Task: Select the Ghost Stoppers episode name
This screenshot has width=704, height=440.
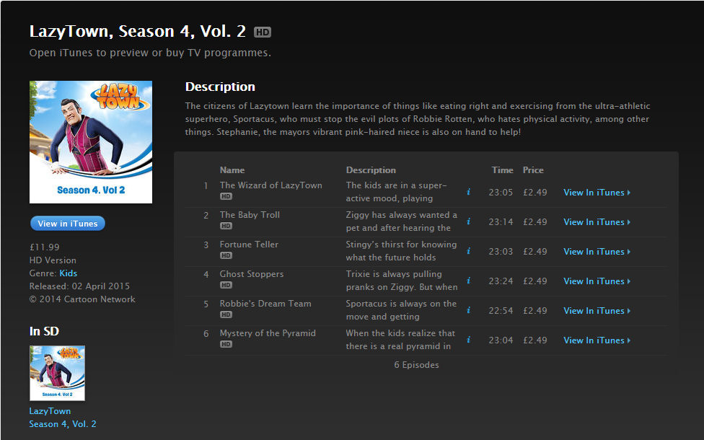Action: pos(252,274)
